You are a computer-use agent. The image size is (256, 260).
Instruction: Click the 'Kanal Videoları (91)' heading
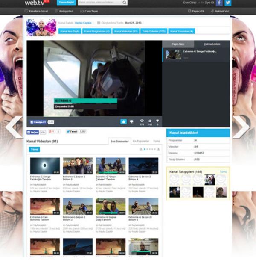42,142
